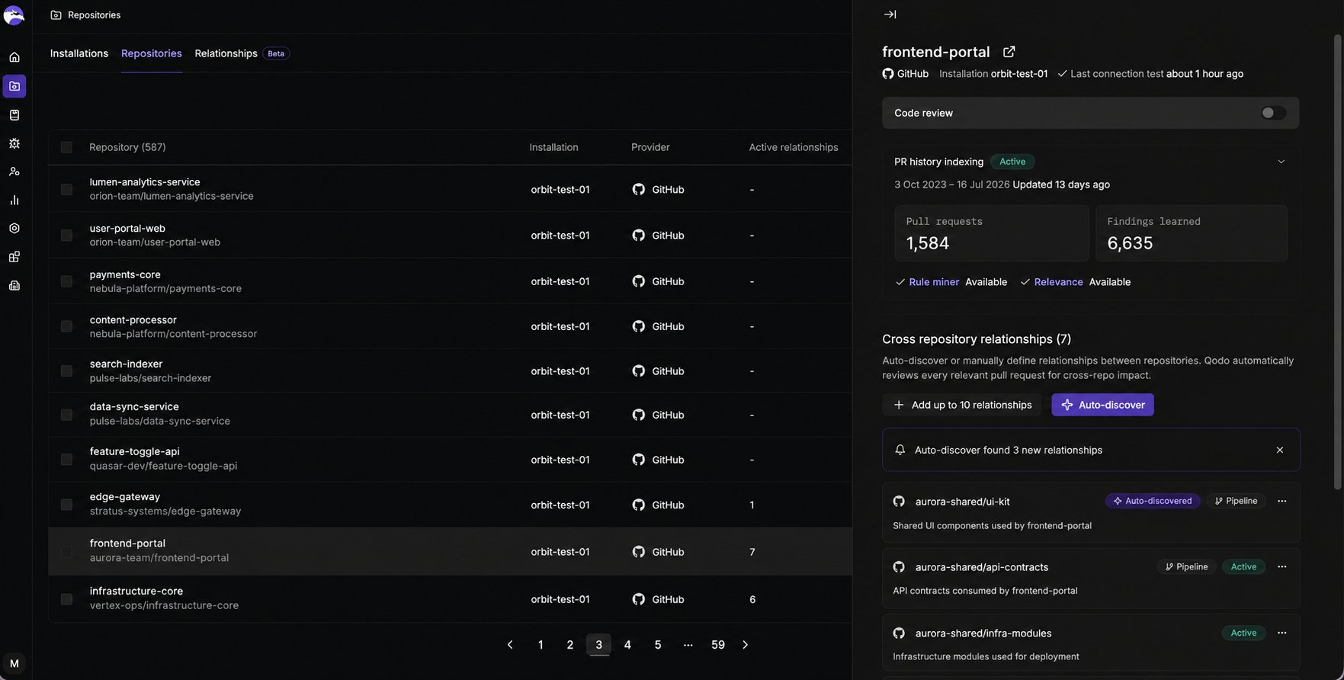Viewport: 1344px width, 680px height.
Task: Collapse the PR history indexing section
Action: 1281,162
